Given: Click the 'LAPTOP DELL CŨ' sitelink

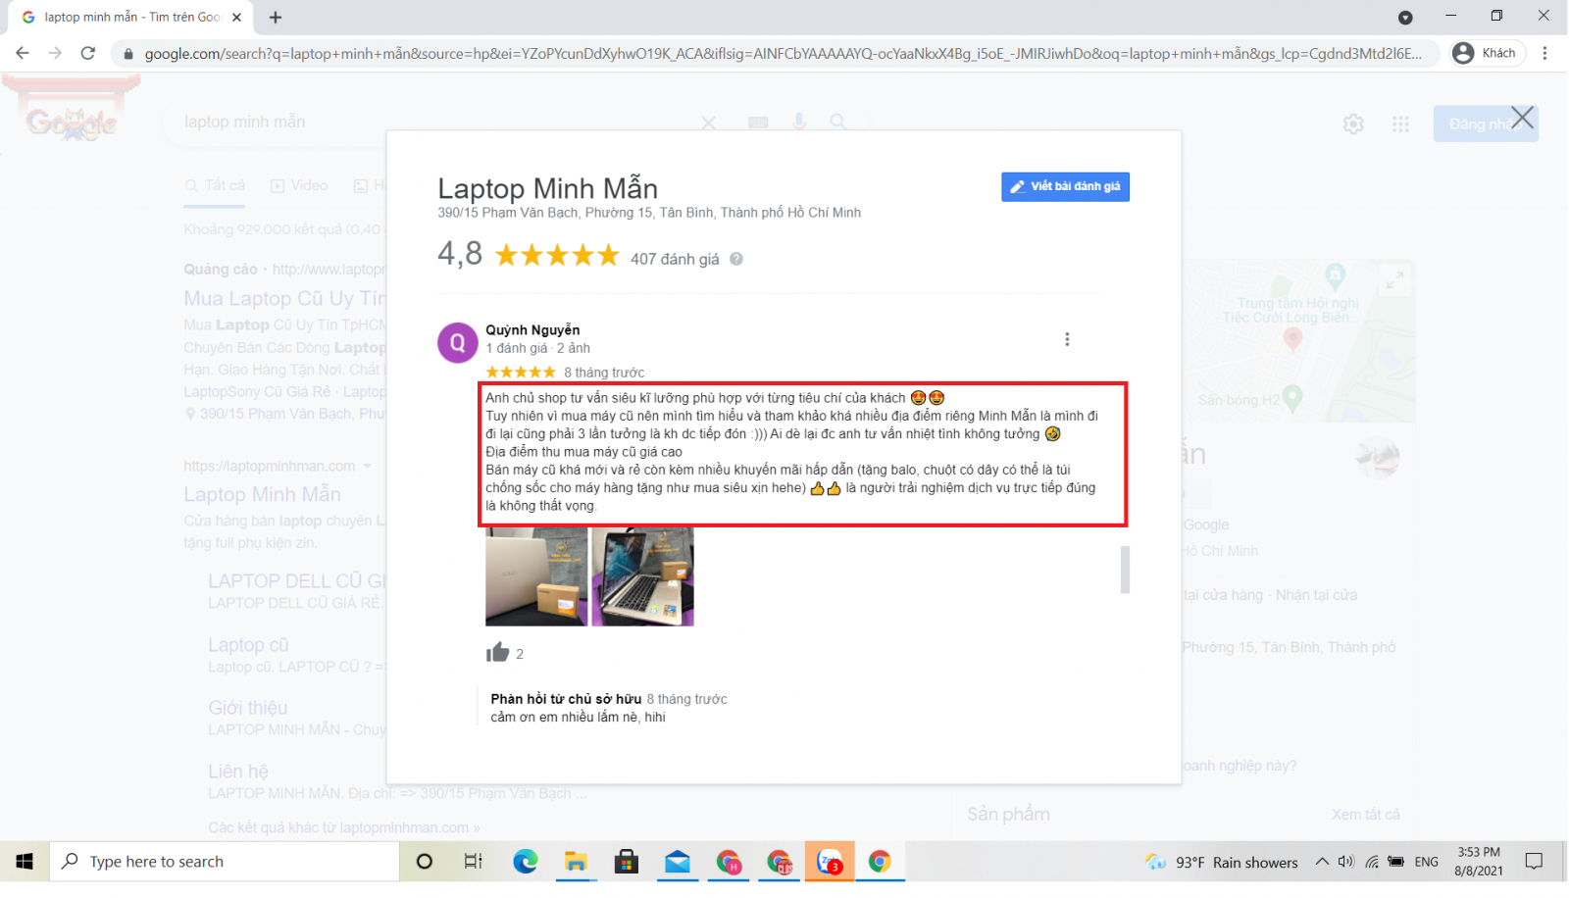Looking at the screenshot, I should pyautogui.click(x=297, y=581).
